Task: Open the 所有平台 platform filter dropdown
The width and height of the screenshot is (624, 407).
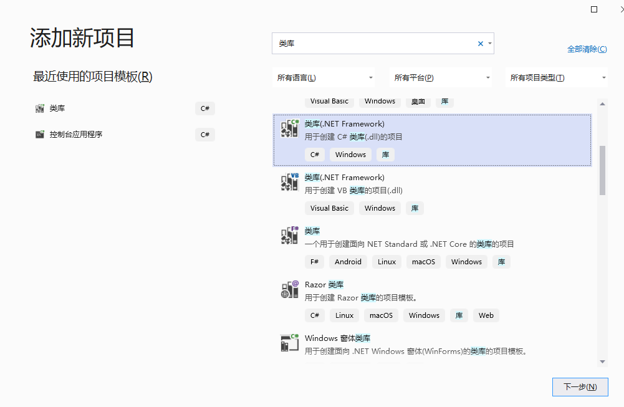Action: [441, 77]
